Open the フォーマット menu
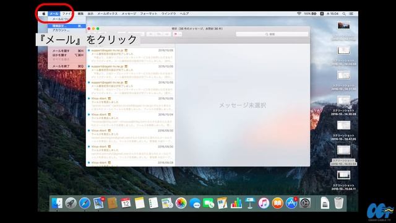 tap(148, 14)
